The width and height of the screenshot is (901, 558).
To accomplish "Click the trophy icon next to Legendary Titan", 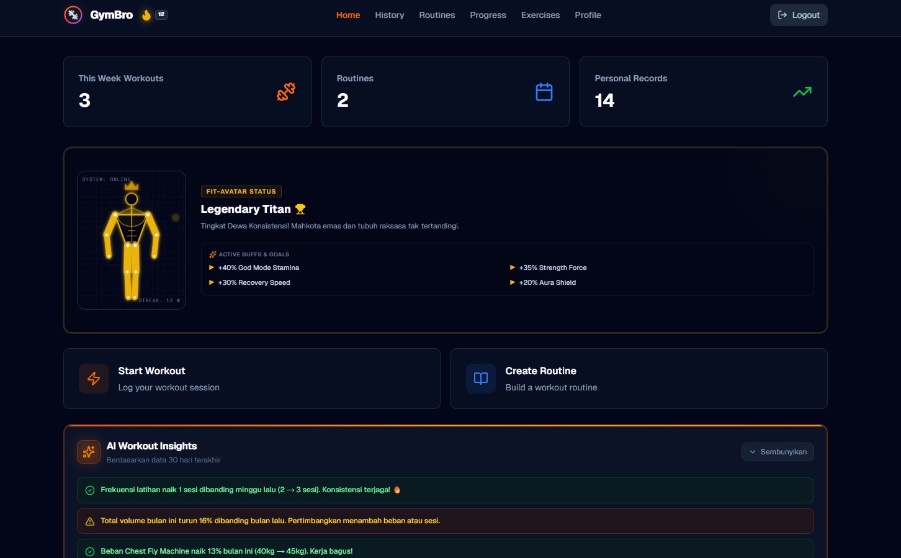I will [x=300, y=209].
